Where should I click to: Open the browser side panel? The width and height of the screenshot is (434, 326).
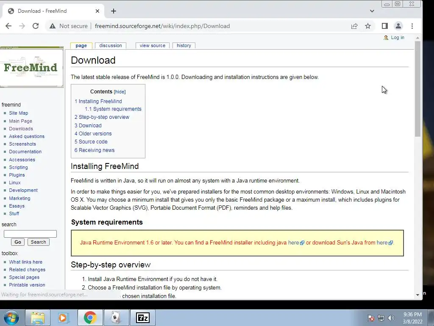click(385, 26)
